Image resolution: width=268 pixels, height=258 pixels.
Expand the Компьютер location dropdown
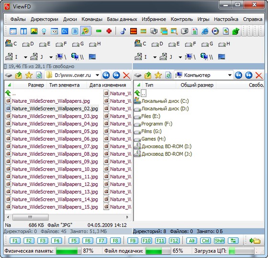[x=230, y=75]
